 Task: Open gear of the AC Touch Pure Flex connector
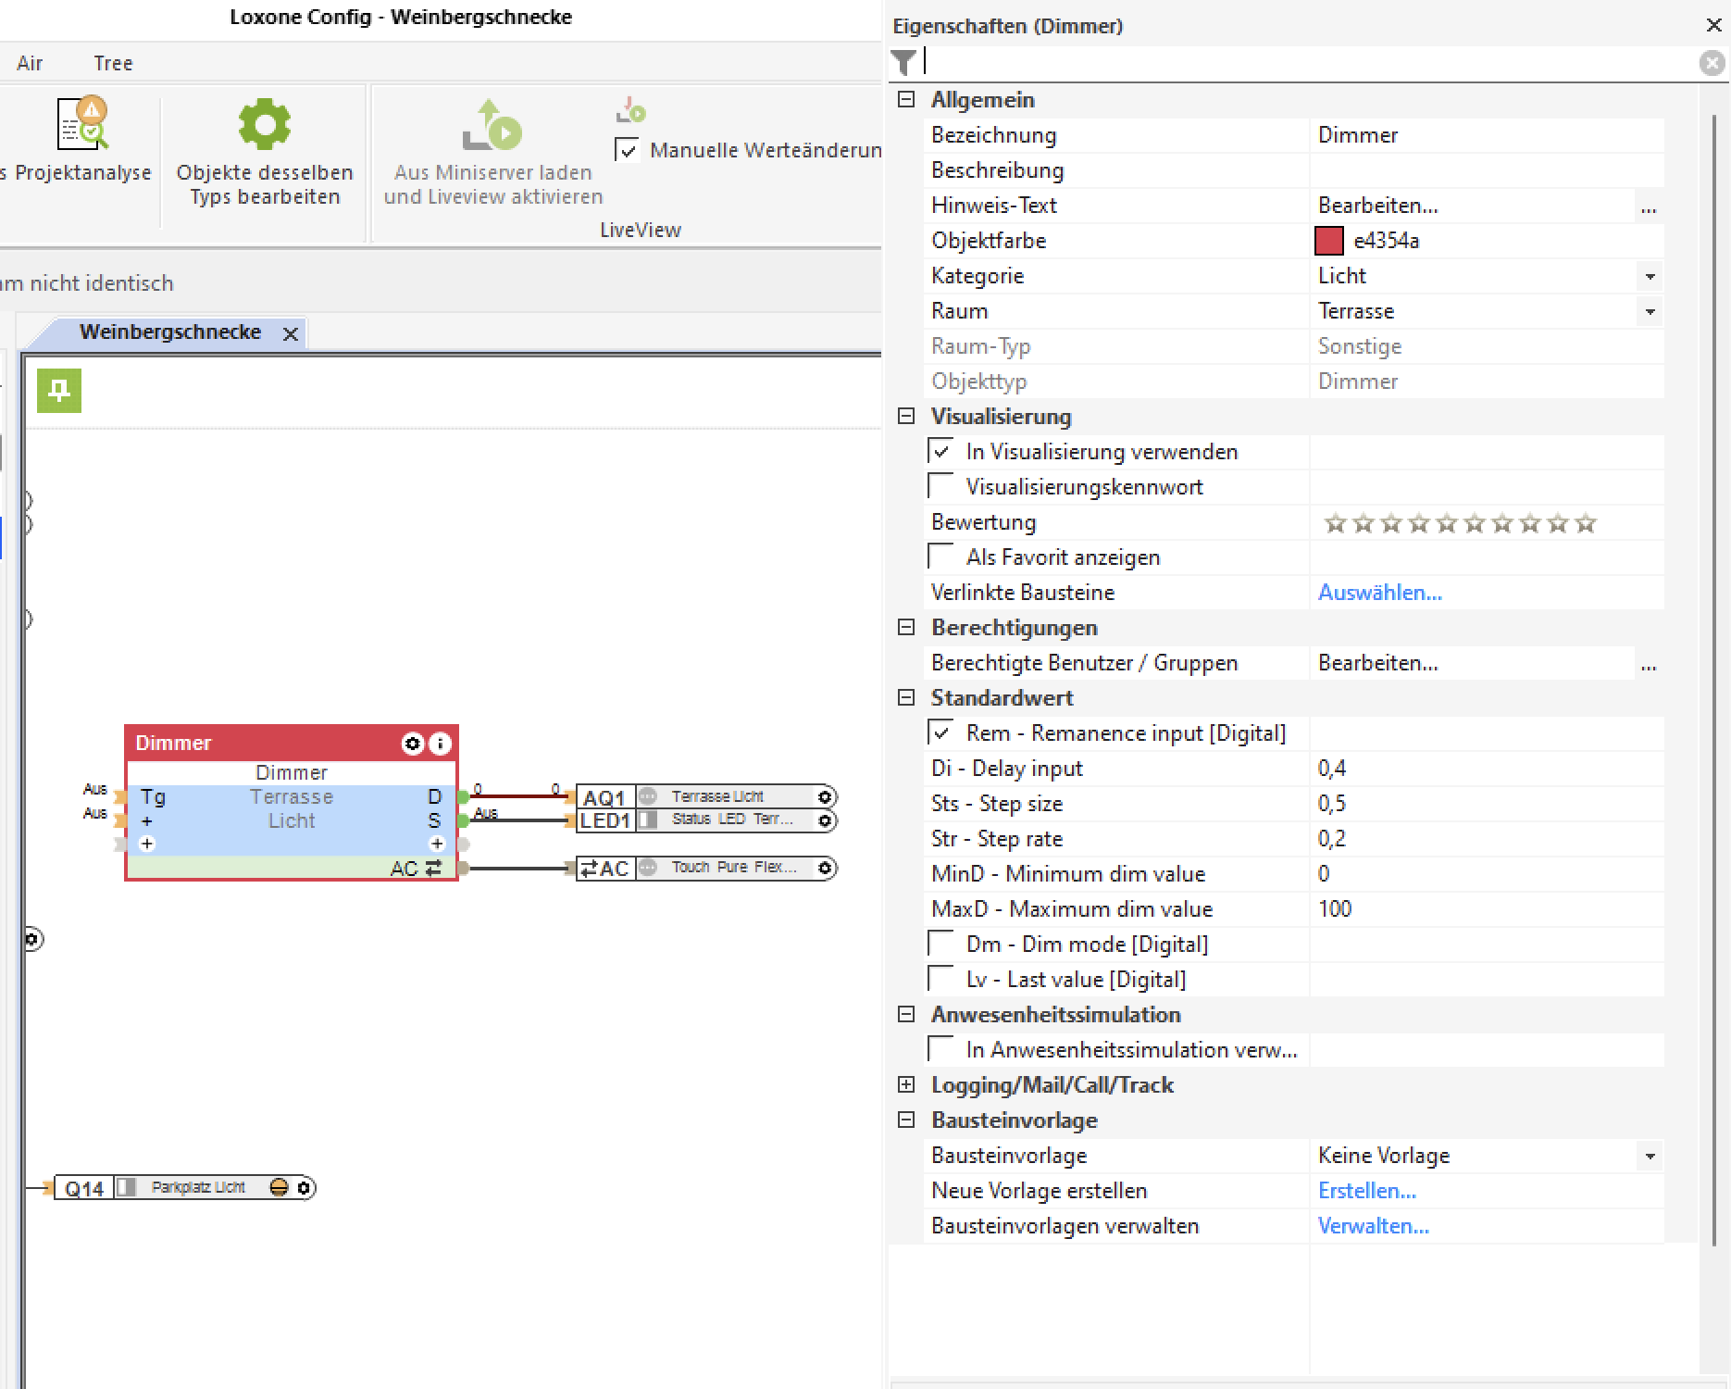point(825,868)
